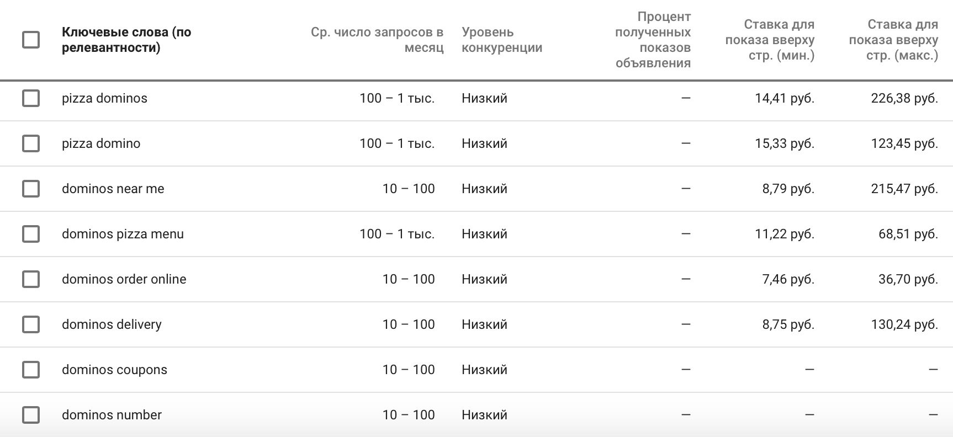The image size is (953, 437).
Task: Open the pizza dominos keyword
Action: coord(104,98)
